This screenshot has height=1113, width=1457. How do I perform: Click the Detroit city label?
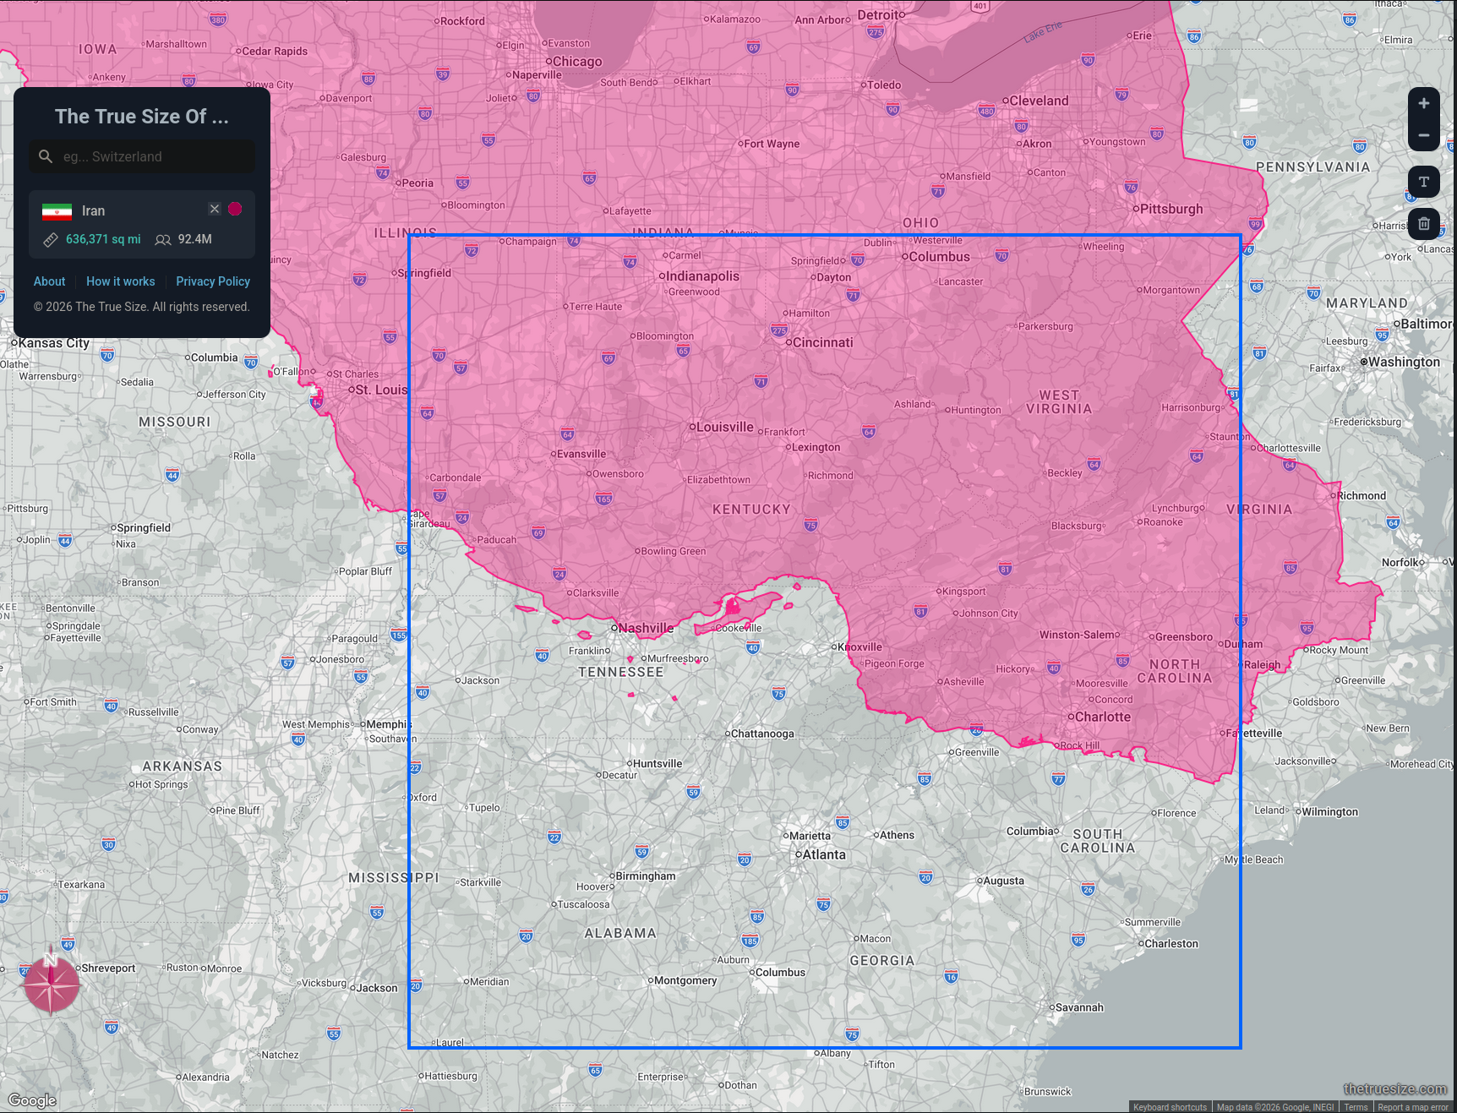tap(879, 15)
